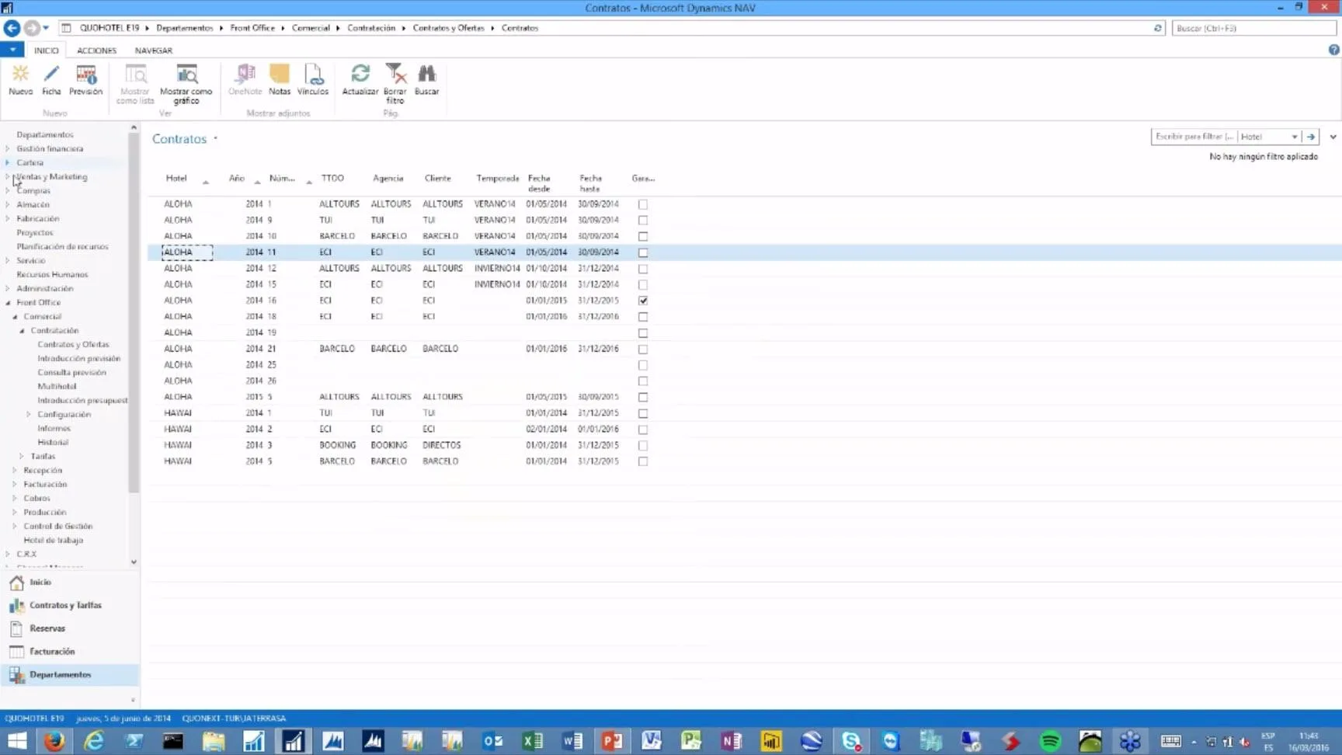The height and width of the screenshot is (755, 1342).
Task: Toggle Garantía checkbox for HAWAI BOOKING row
Action: pyautogui.click(x=643, y=446)
